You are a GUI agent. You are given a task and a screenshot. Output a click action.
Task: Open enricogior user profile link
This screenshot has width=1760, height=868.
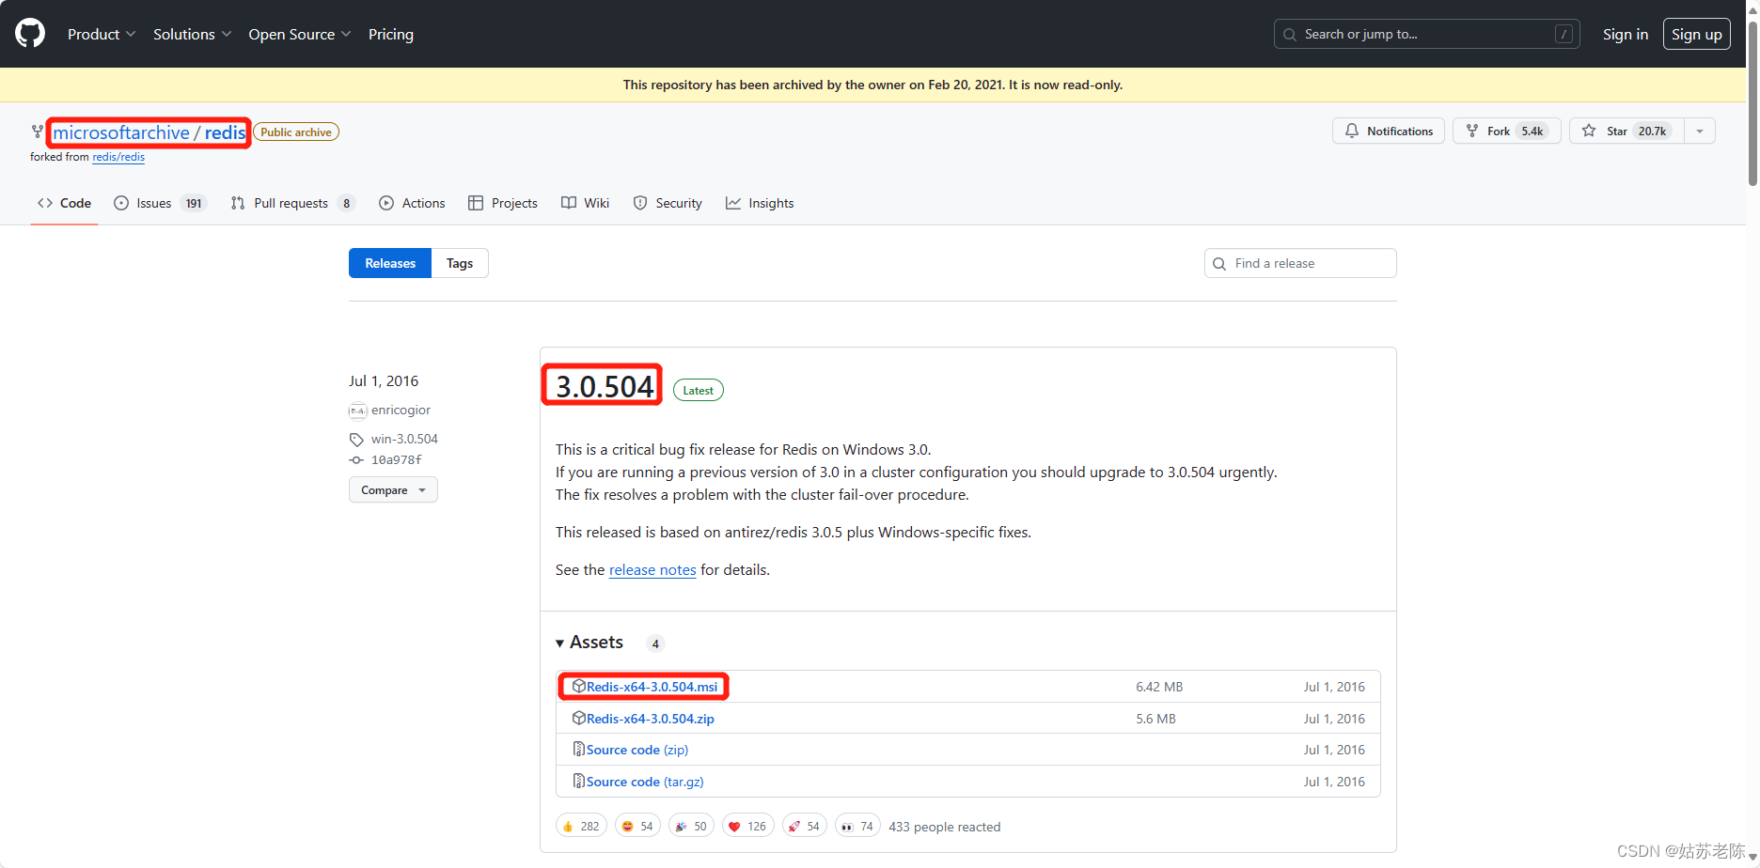click(x=401, y=410)
